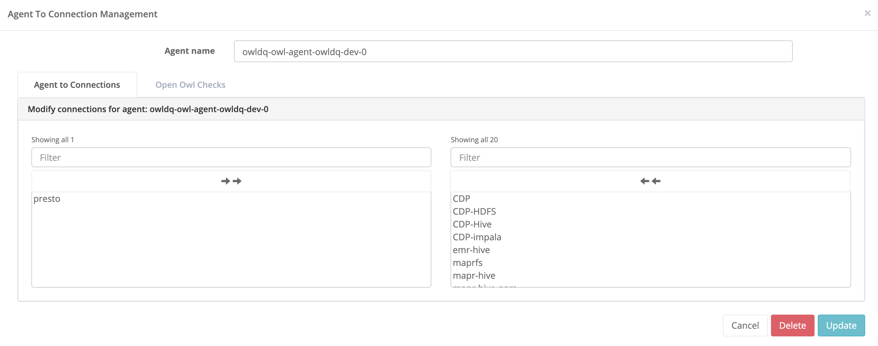This screenshot has width=878, height=346.
Task: Choose the CDP-Hive connection entry
Action: tap(472, 224)
